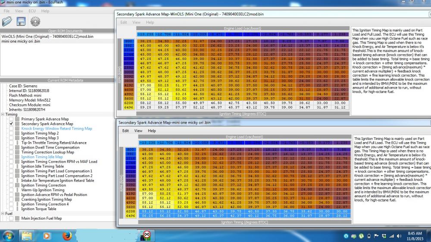Screen dimensions: 431x242
Task: Open Edit menu in the WinOLS map window
Action: point(124,22)
